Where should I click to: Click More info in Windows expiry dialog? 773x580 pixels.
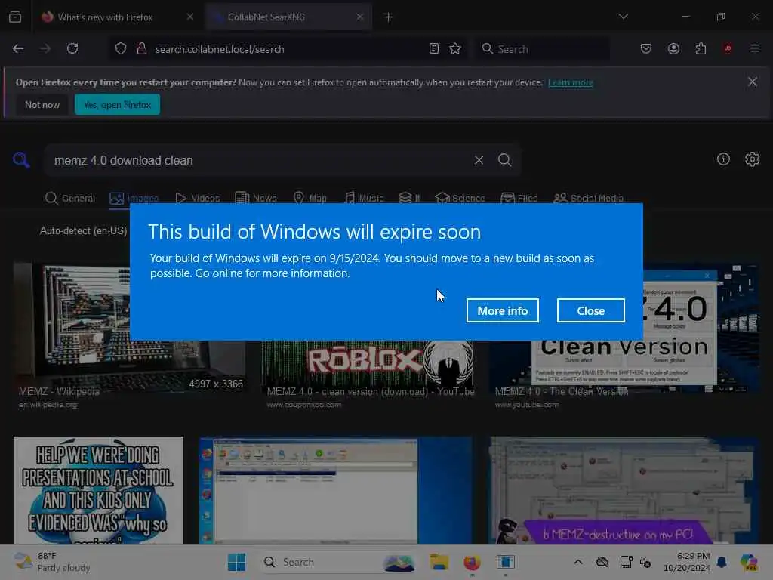click(502, 310)
